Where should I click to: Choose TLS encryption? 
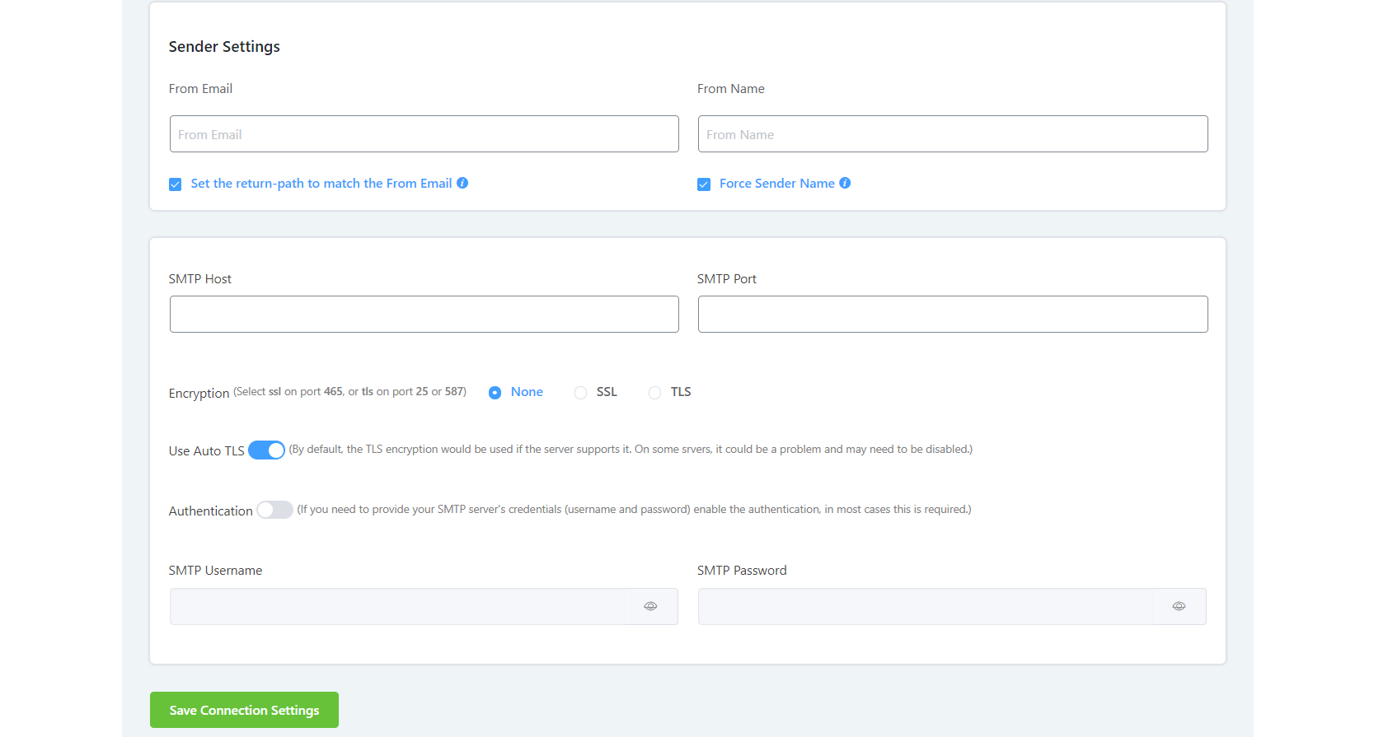click(654, 393)
